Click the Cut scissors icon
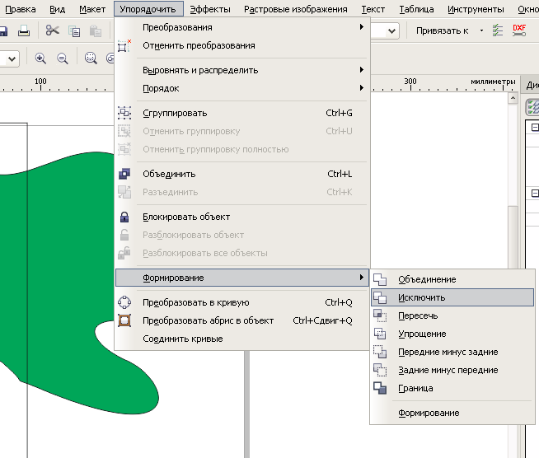The width and height of the screenshot is (539, 458). (52, 30)
